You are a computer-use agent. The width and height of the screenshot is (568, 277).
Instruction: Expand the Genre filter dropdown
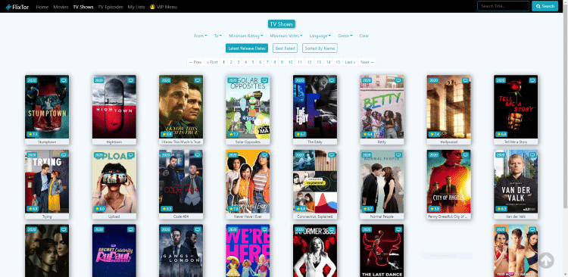pyautogui.click(x=345, y=36)
